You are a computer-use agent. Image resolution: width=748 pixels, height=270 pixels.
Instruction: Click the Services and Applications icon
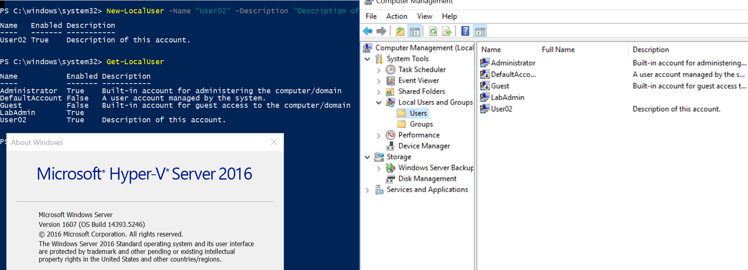[x=379, y=189]
